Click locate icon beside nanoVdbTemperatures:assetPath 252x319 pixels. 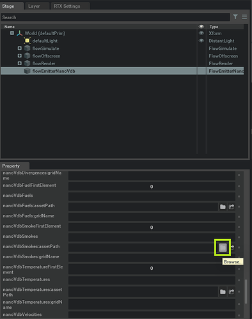pos(232,292)
